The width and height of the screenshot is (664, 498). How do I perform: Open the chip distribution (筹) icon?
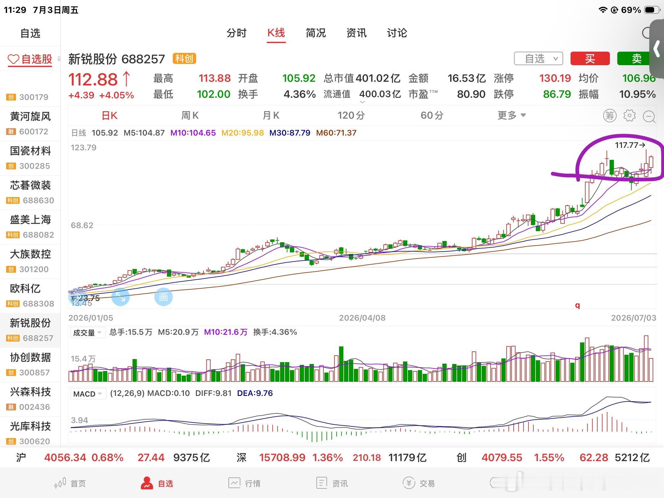click(x=610, y=116)
